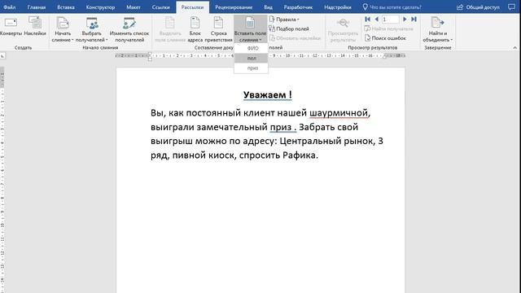Switch to the Макет tab
The image size is (521, 293).
[x=134, y=7]
